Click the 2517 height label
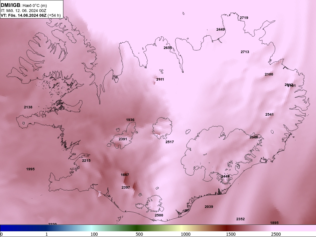Screen dimensions: 316x237 click(x=169, y=142)
